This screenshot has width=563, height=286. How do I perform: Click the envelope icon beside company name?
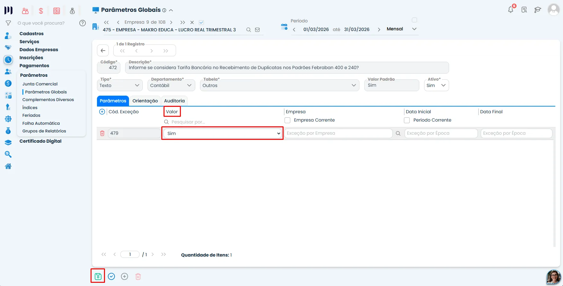257,30
